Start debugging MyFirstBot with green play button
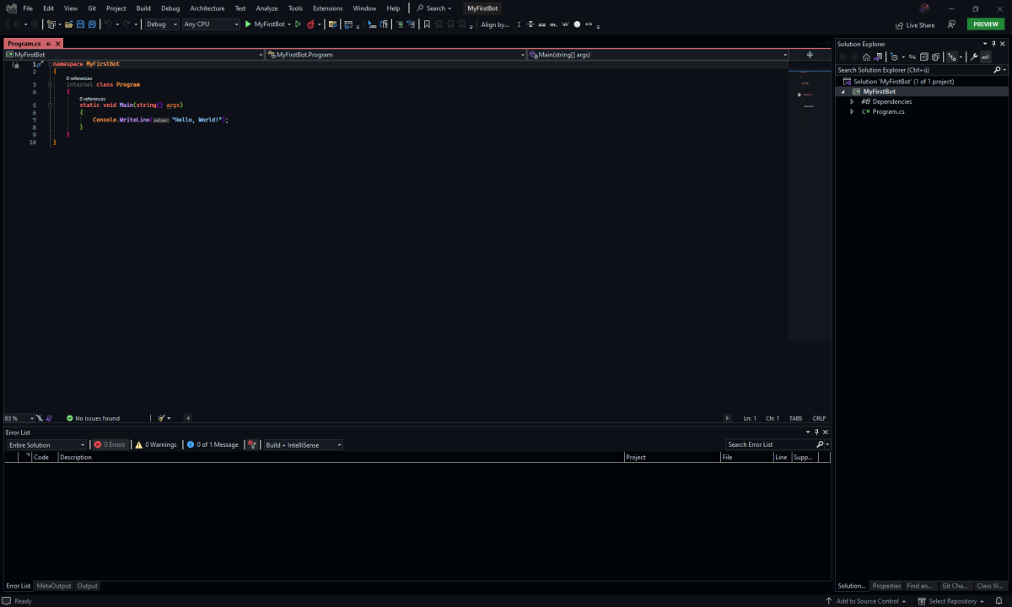Viewport: 1012px width, 607px height. click(x=247, y=24)
